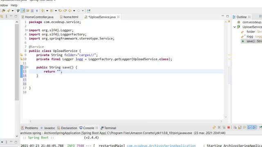The width and height of the screenshot is (262, 147).
Task: Click the Display Selected Console icon at console toolbar edge
Action: tap(260, 127)
